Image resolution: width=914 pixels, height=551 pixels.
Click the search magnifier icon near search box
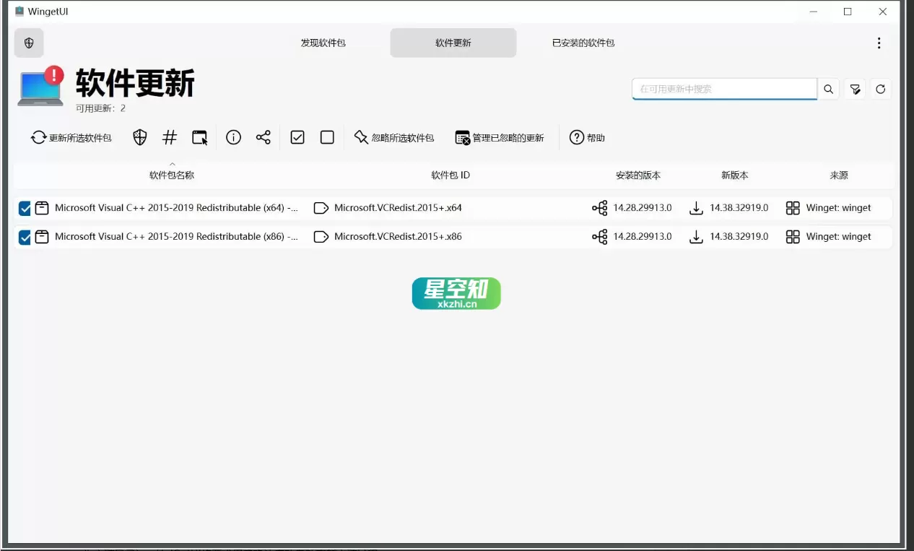click(x=828, y=89)
